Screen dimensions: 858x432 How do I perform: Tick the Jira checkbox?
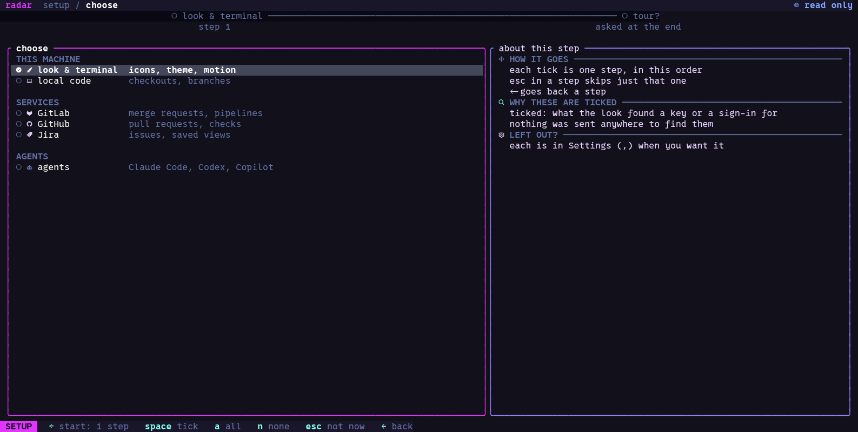(19, 135)
